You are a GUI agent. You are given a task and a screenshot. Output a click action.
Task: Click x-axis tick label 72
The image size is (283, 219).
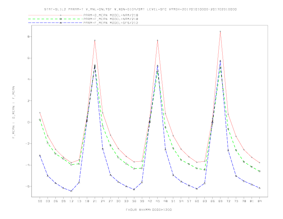click(x=228, y=201)
